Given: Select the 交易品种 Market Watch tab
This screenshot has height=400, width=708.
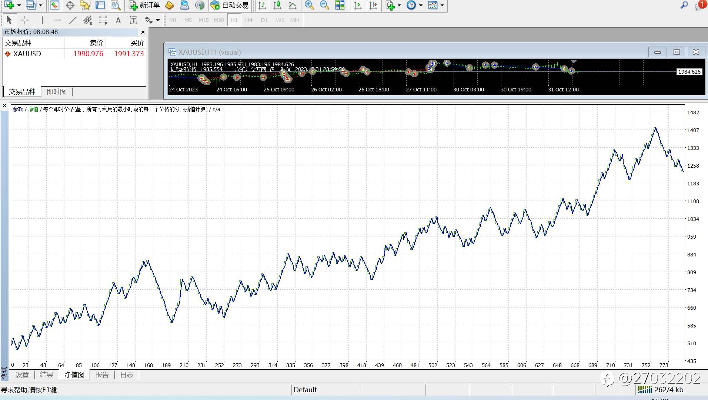Looking at the screenshot, I should click(22, 92).
